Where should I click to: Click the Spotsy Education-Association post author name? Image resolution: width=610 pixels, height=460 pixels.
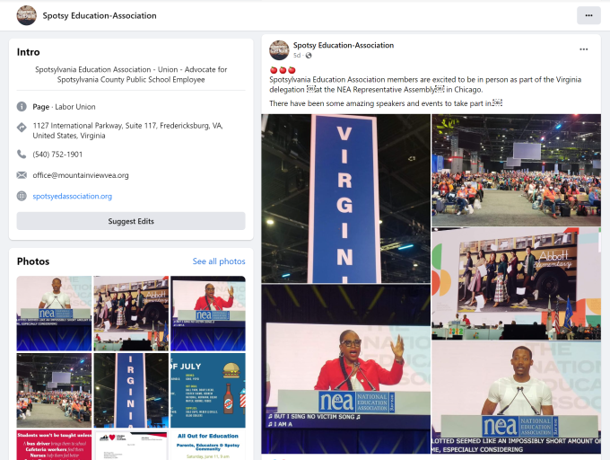344,45
